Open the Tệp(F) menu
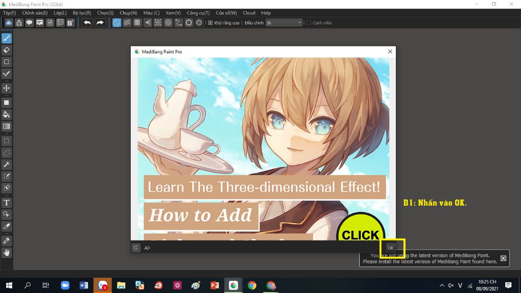 tap(10, 13)
